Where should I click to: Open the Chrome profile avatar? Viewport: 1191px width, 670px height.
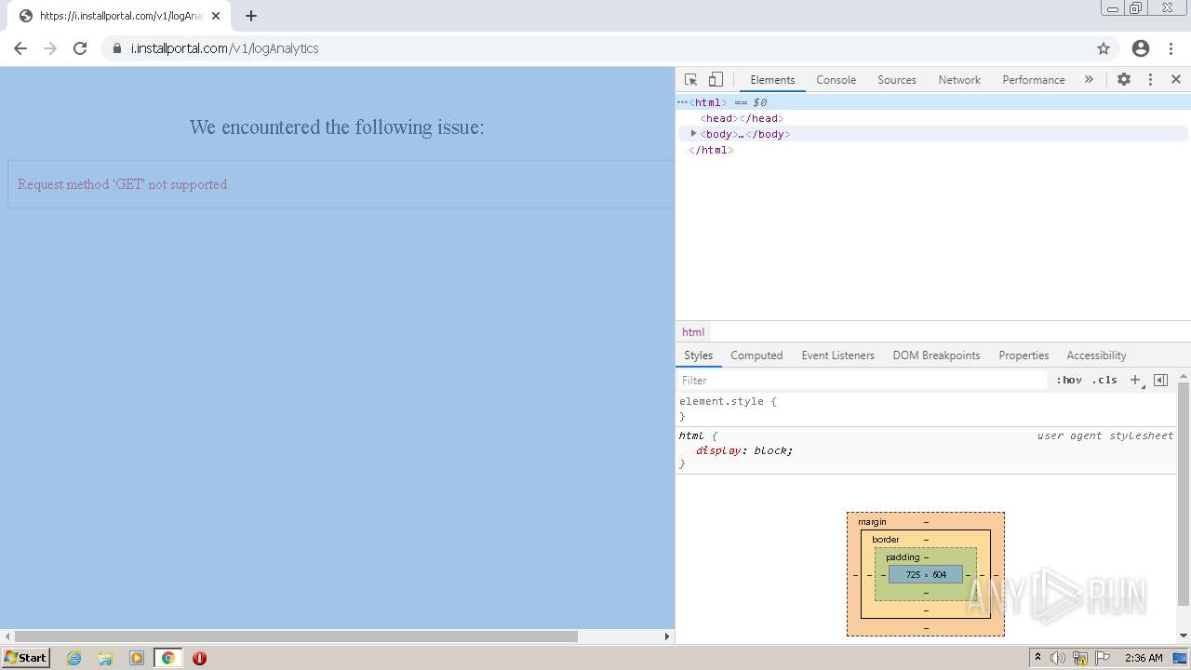coord(1141,48)
